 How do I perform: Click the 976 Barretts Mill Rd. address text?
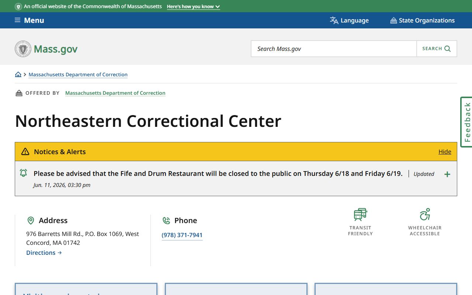click(83, 238)
